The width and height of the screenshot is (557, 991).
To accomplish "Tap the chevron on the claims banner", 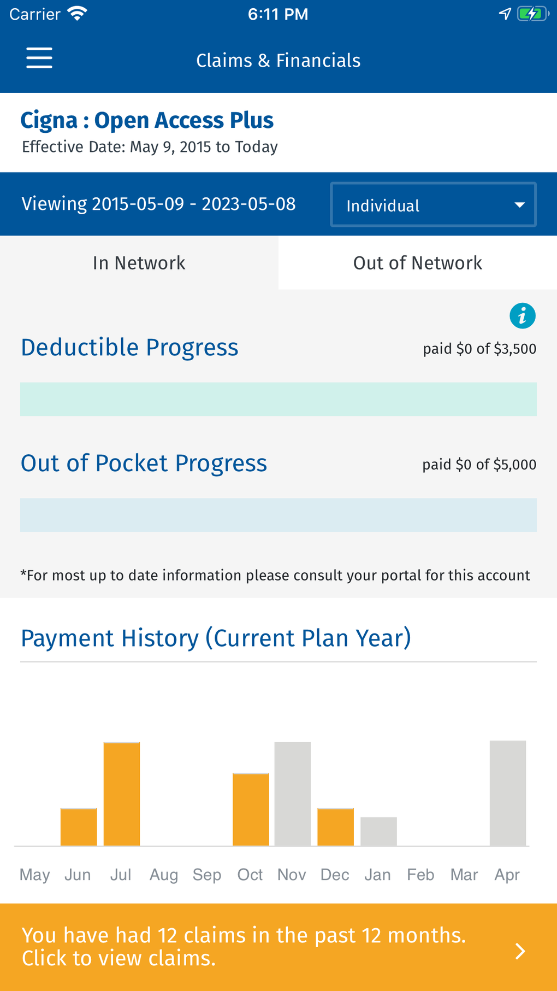I will click(520, 951).
